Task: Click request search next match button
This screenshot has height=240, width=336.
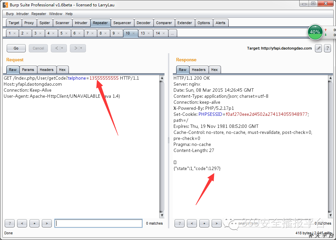Action: click(x=47, y=223)
